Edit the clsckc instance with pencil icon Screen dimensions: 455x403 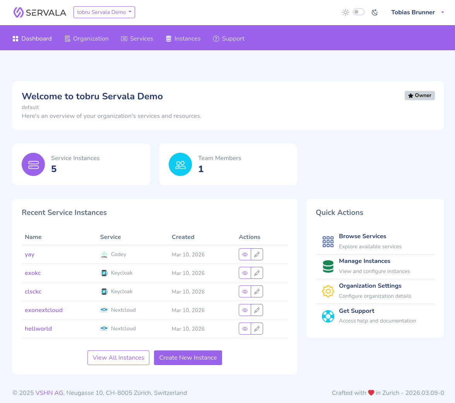[257, 292]
